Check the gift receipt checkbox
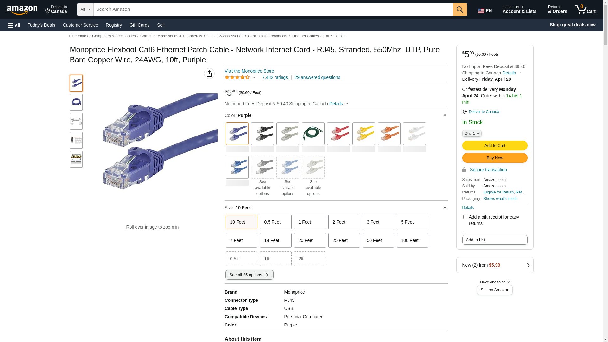This screenshot has height=342, width=608. 465,217
